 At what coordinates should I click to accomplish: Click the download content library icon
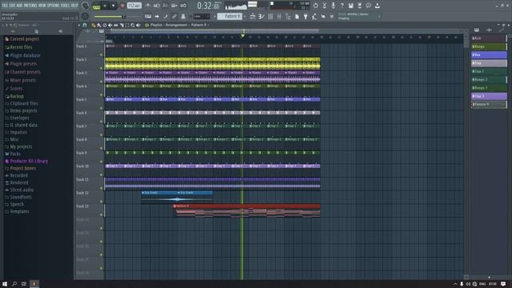coord(377,6)
